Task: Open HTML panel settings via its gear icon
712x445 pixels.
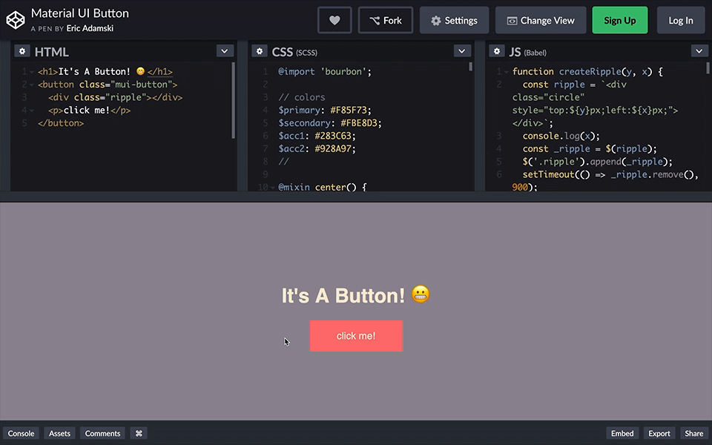Action: point(22,51)
